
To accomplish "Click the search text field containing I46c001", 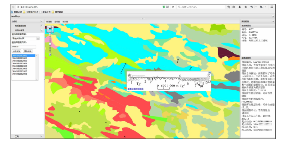I will click(x=24, y=47).
